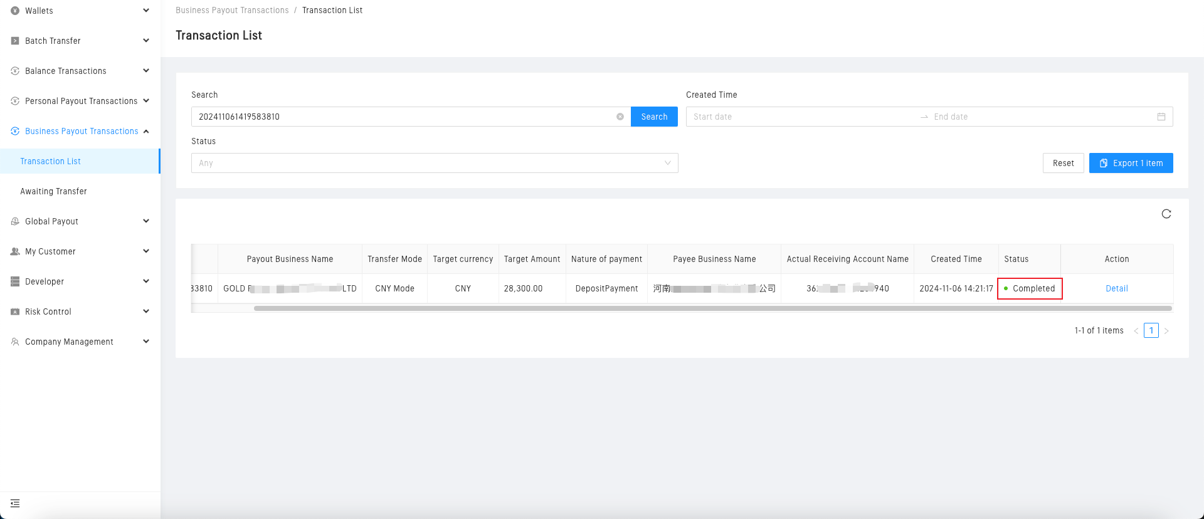Click the End date field
Image resolution: width=1204 pixels, height=519 pixels.
point(1041,117)
